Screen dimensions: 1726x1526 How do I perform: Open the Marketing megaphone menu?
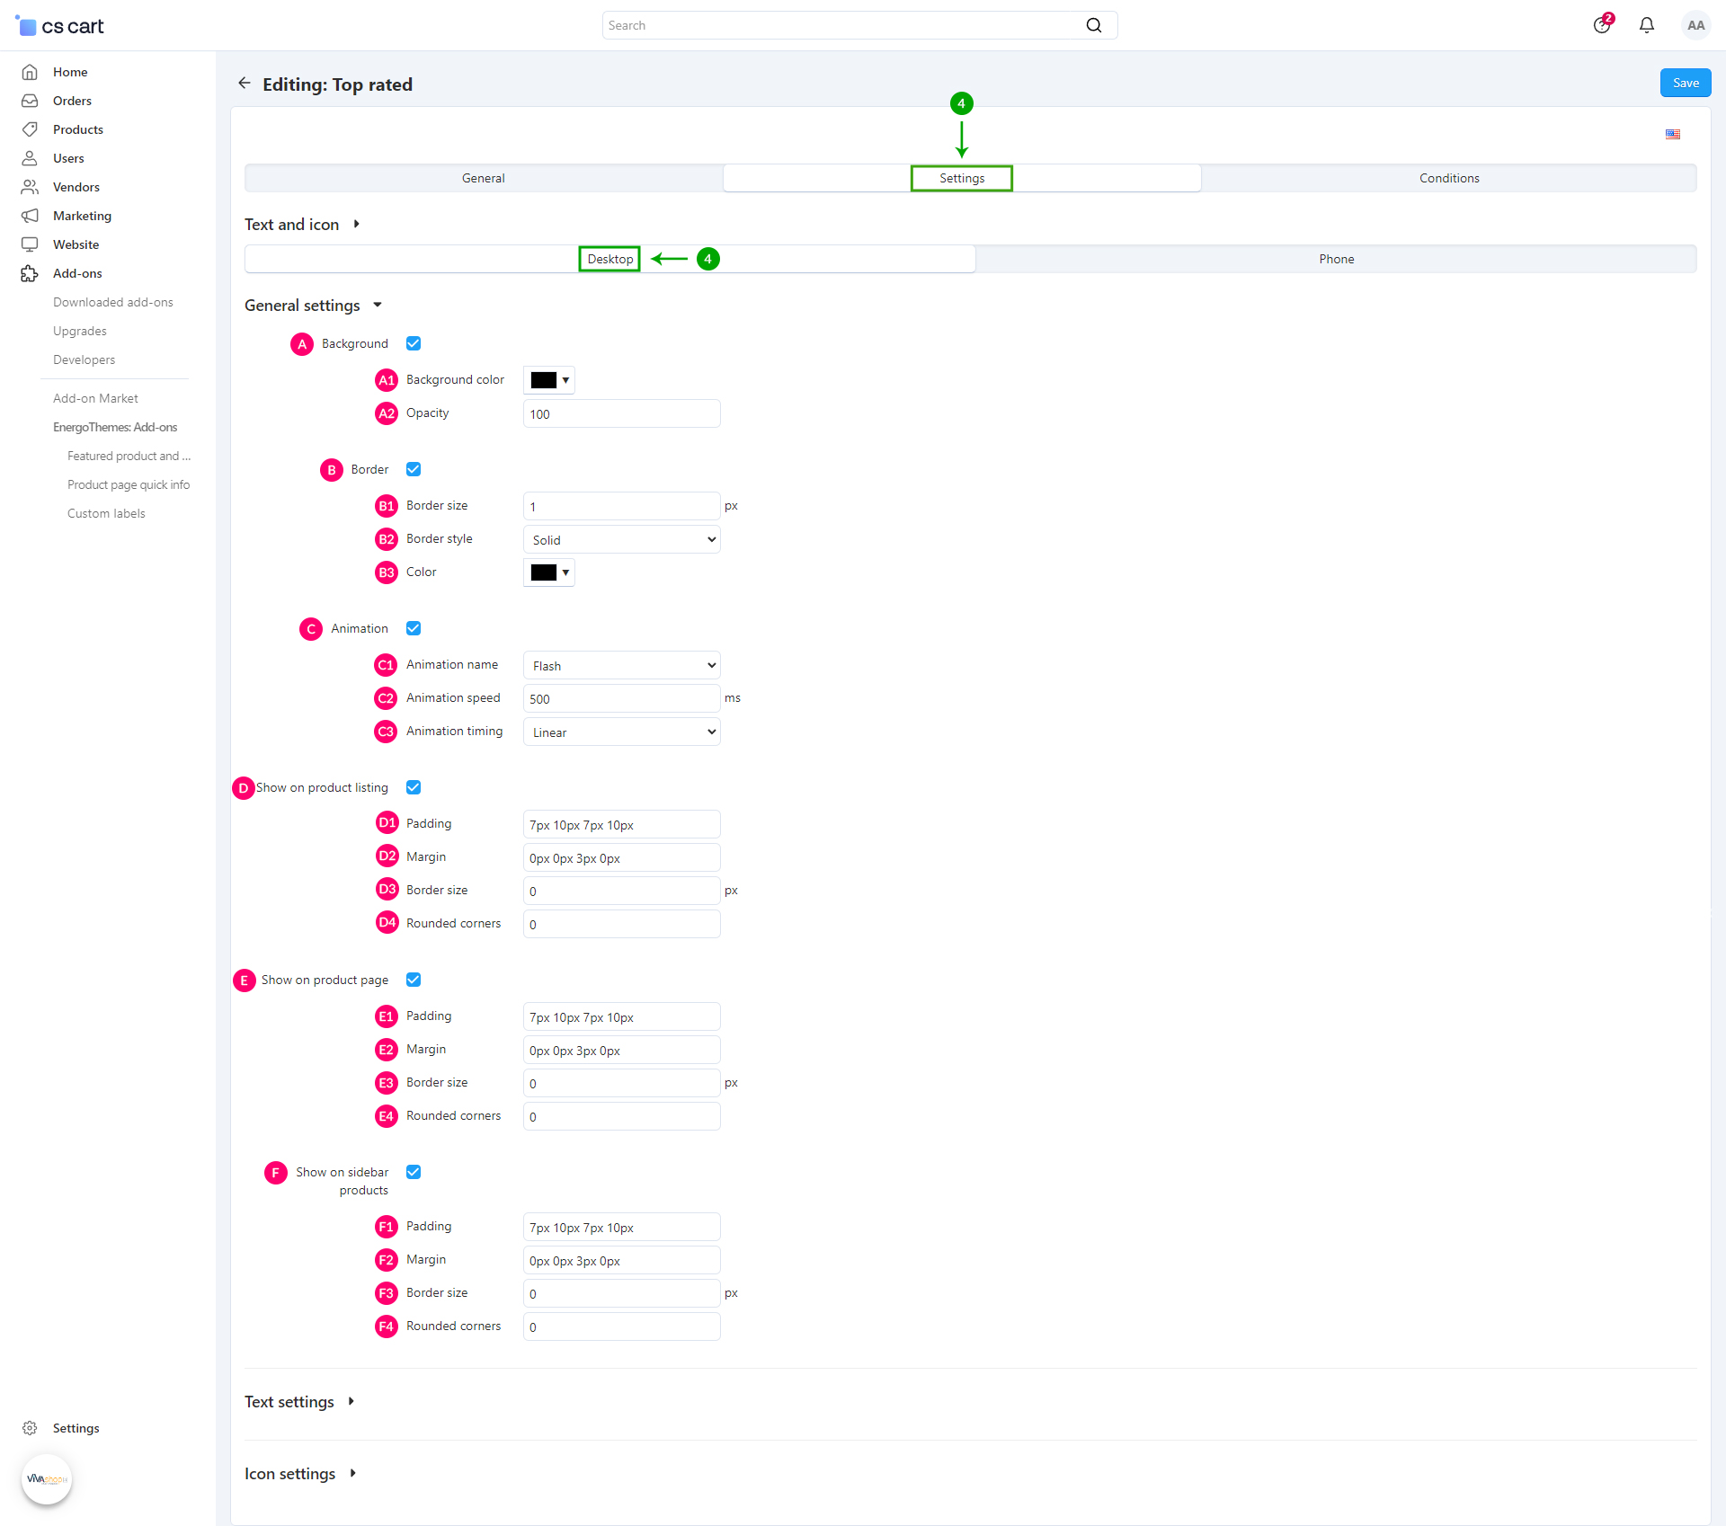click(30, 216)
